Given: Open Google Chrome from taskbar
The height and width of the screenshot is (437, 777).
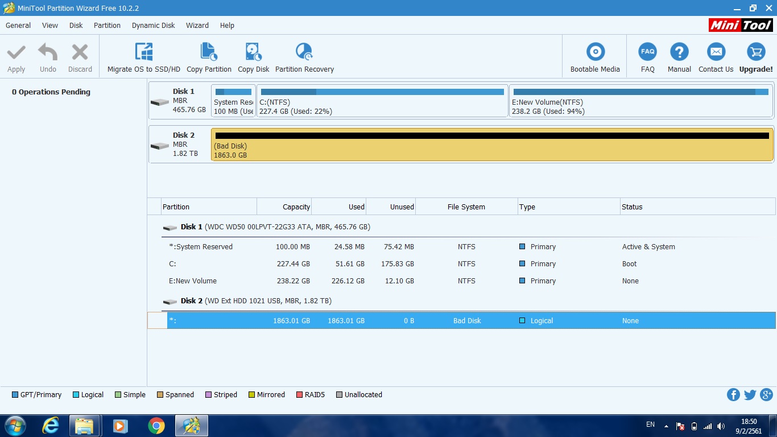Looking at the screenshot, I should point(156,426).
